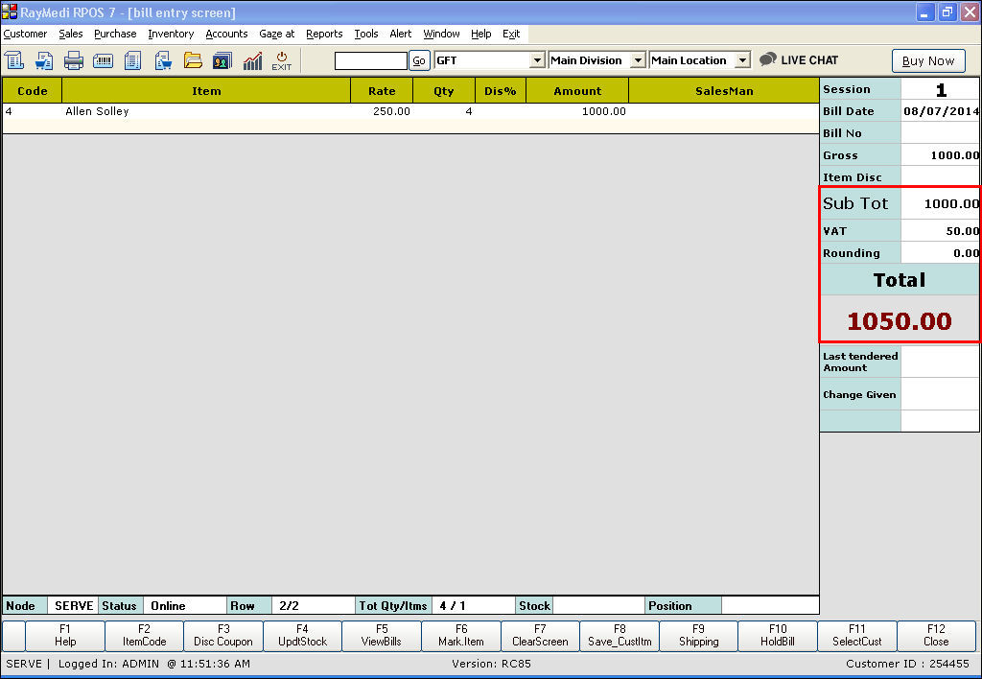
Task: Click the F3 Disc Coupon button
Action: point(223,636)
